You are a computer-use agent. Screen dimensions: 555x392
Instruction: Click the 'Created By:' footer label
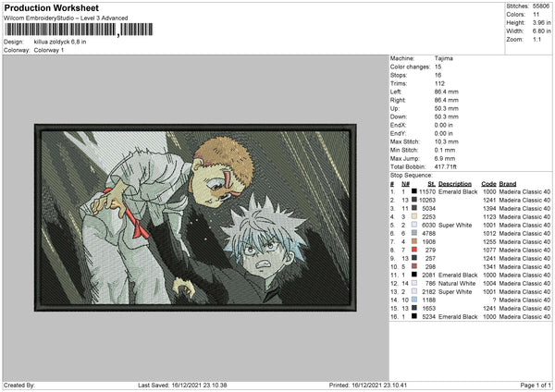19,385
